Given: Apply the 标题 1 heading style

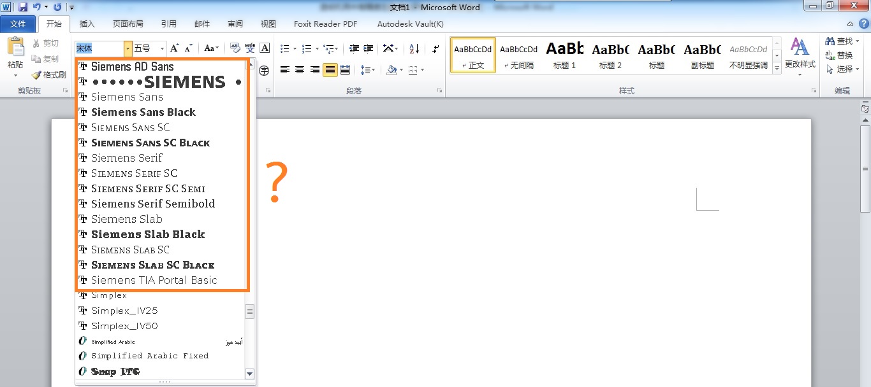Looking at the screenshot, I should pyautogui.click(x=565, y=55).
